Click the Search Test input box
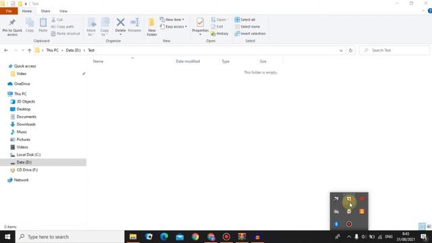This screenshot has width=432, height=243. [x=394, y=51]
